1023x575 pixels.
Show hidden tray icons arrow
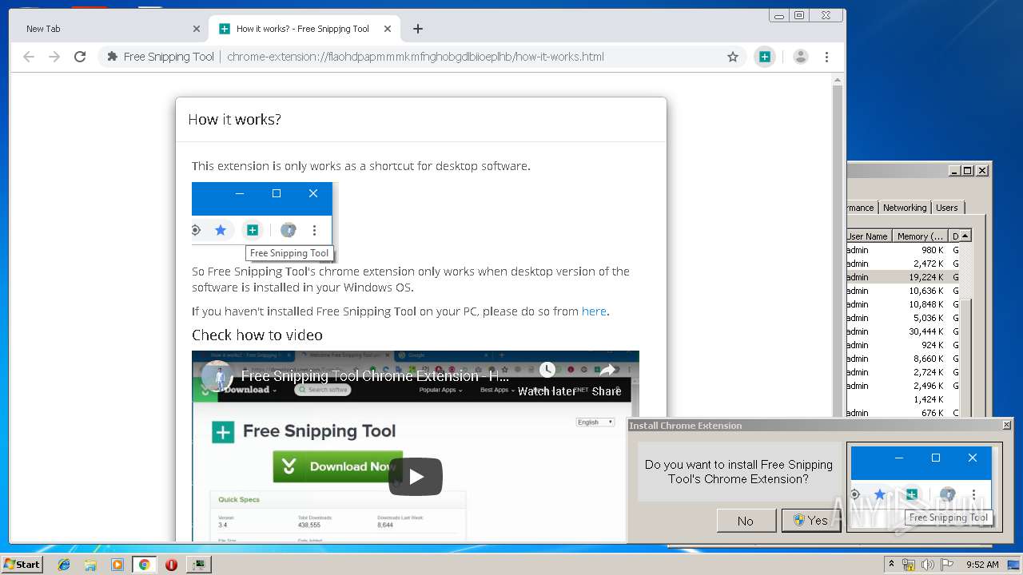pos(891,565)
